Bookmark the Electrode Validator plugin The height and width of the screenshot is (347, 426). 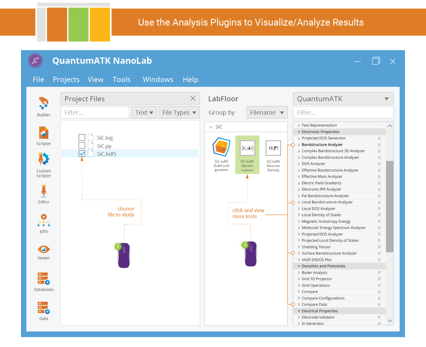tap(379, 317)
